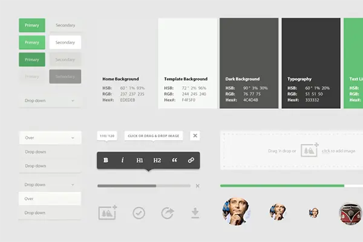Collapse the dropdown with 'Over' as header
Image resolution: width=363 pixels, height=242 pixels.
[50, 138]
